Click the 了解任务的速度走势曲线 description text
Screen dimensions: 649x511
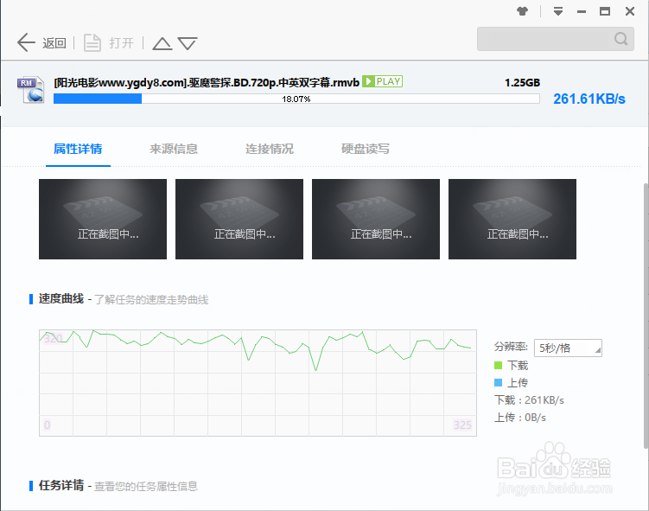pyautogui.click(x=151, y=299)
